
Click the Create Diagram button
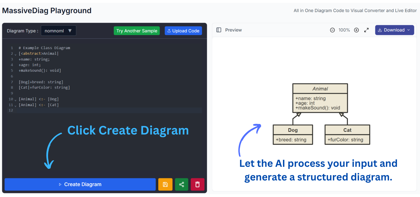pos(80,184)
